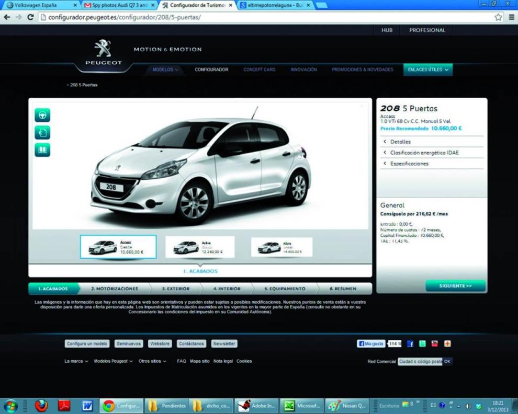The width and height of the screenshot is (518, 414).
Task: Open the YouTube icon in footer
Action: pyautogui.click(x=435, y=343)
